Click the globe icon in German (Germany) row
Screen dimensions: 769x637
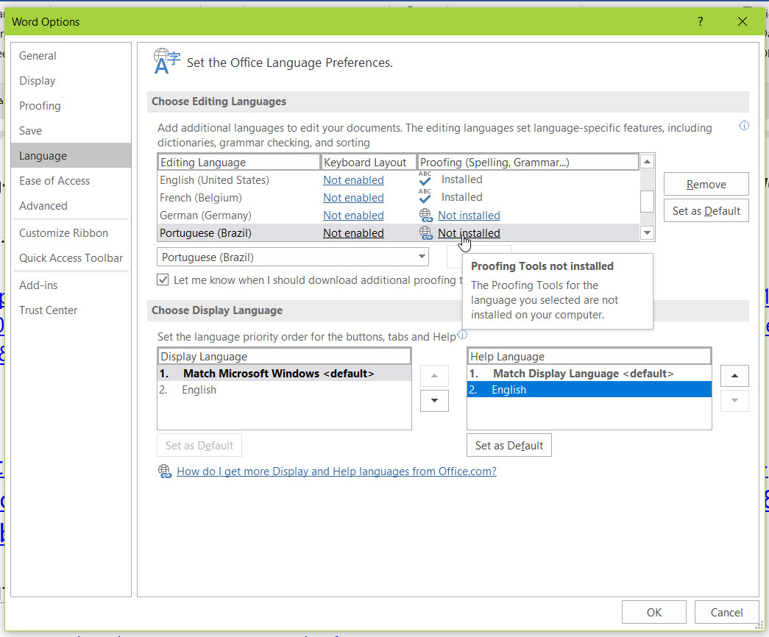(x=425, y=216)
